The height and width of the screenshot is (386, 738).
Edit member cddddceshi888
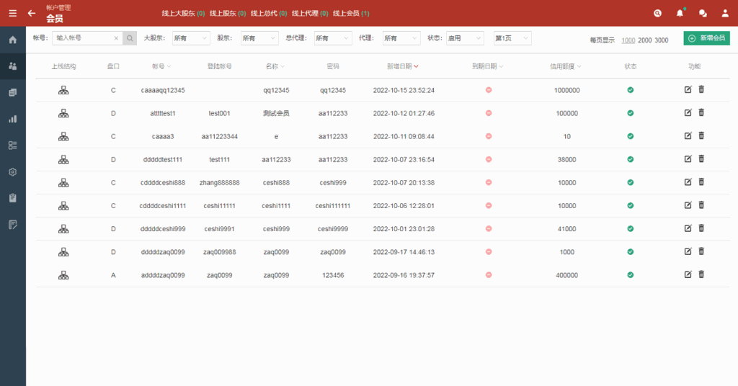pyautogui.click(x=688, y=182)
